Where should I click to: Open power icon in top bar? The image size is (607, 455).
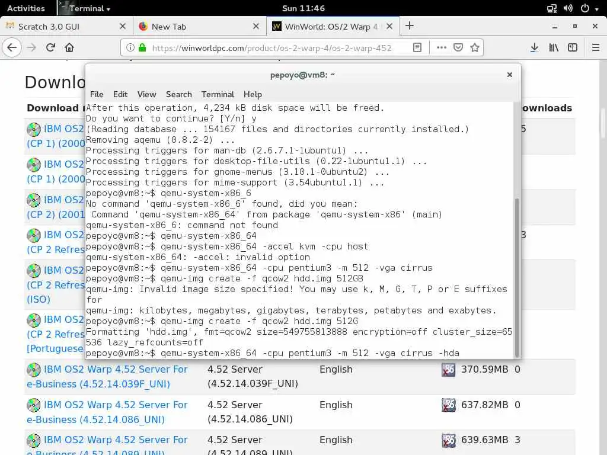[585, 8]
